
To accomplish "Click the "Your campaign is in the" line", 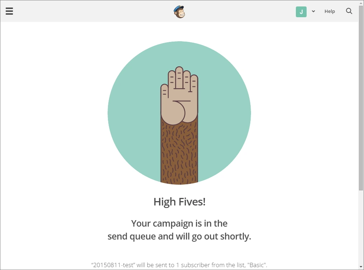I will click(x=179, y=223).
